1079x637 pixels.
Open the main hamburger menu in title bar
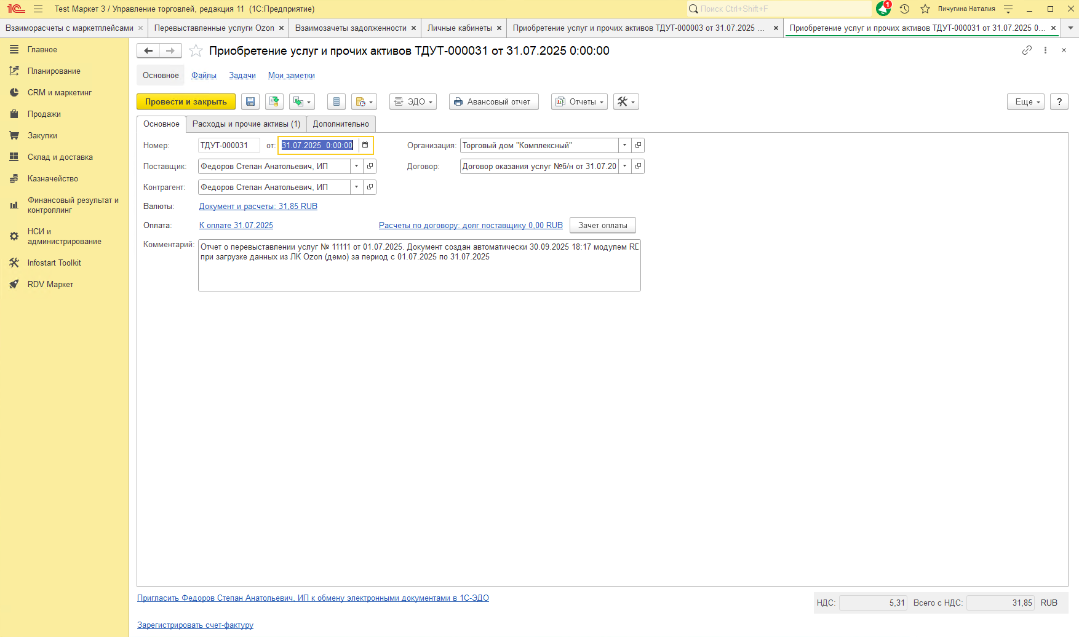click(38, 9)
